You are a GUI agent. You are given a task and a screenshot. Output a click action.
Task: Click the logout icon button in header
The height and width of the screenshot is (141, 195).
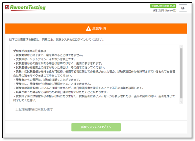(x=183, y=8)
